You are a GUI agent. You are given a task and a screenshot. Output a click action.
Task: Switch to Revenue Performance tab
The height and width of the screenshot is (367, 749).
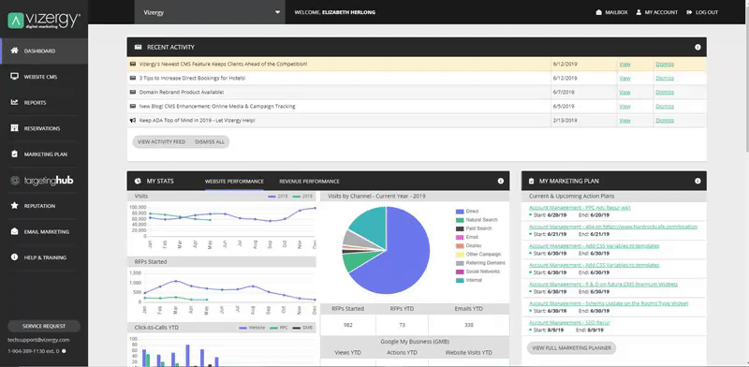[310, 182]
